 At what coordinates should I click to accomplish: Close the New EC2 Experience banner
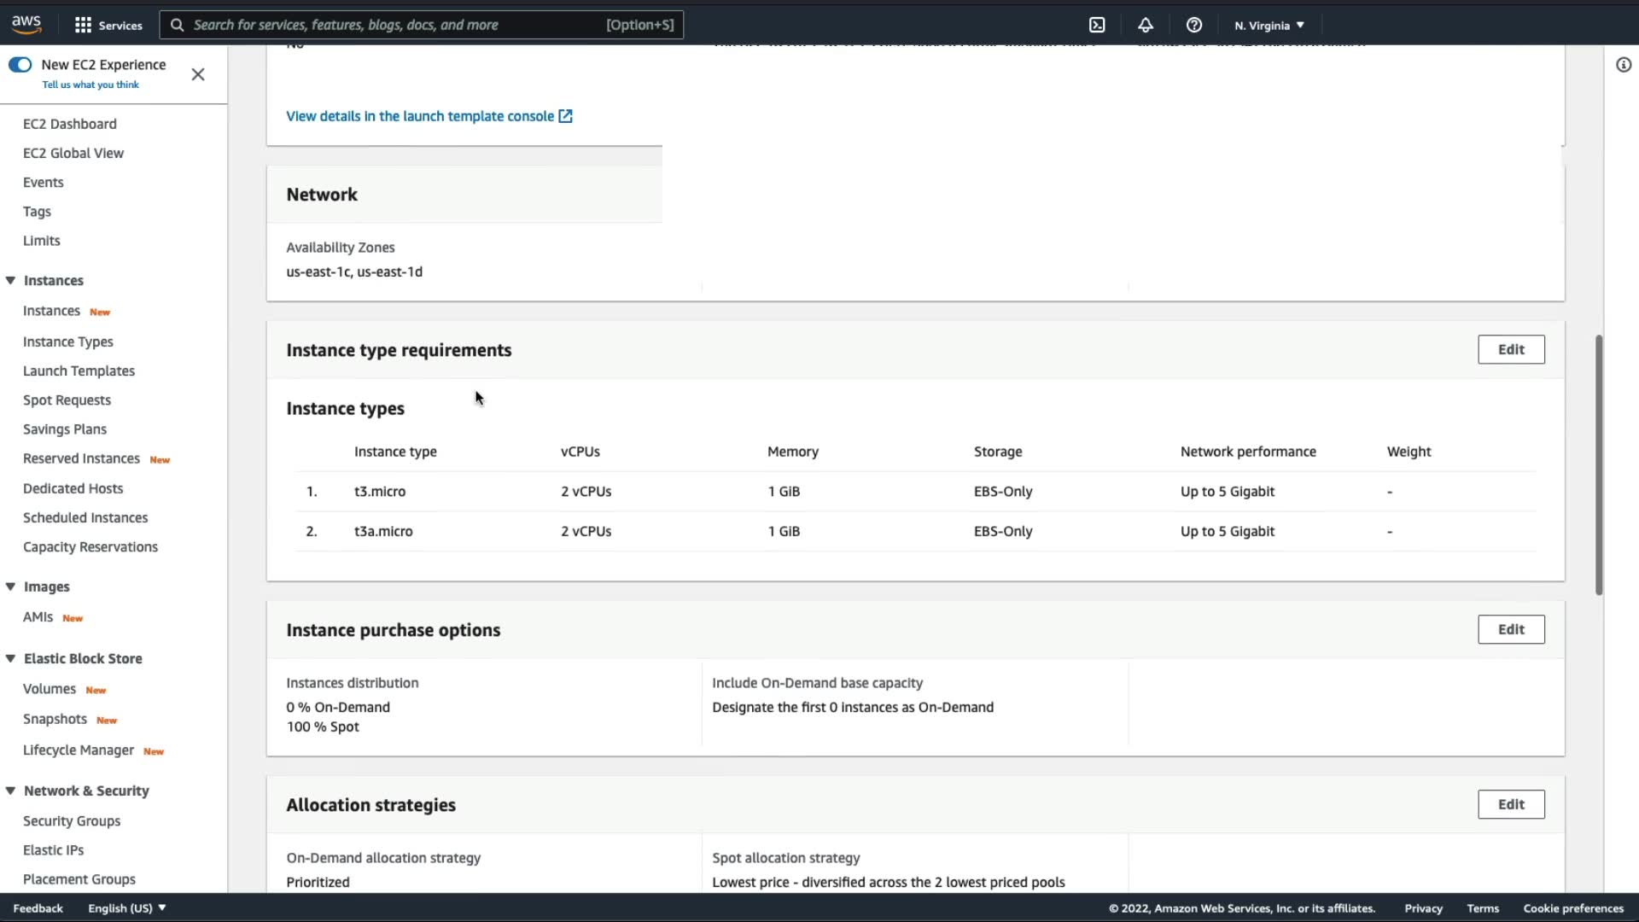(x=198, y=74)
